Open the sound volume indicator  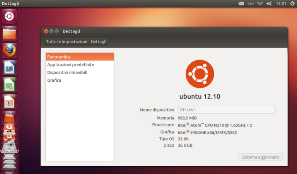tap(269, 4)
